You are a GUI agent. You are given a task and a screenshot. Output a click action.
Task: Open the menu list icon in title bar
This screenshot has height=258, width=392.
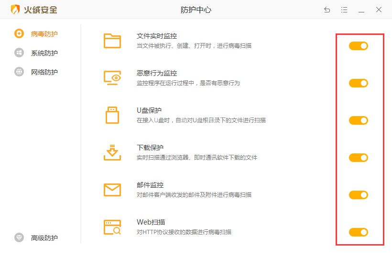point(344,10)
